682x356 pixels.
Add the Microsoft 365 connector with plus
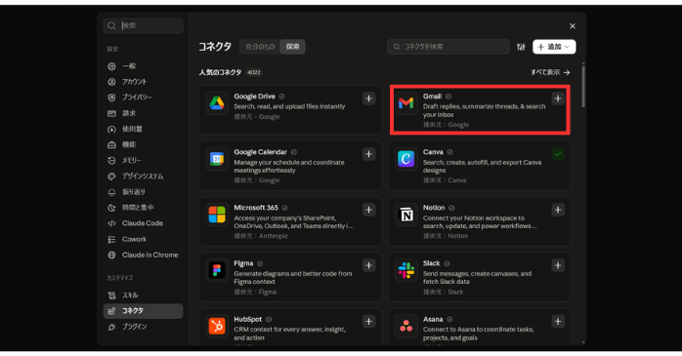click(368, 210)
